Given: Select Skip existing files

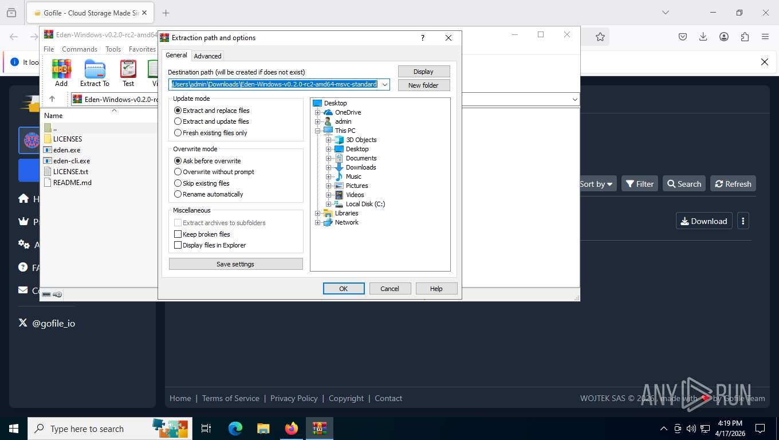Looking at the screenshot, I should [x=202, y=183].
